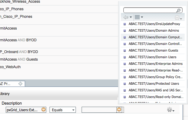188x120 pixels.
Task: Open the gear actions menu on the condition row
Action: coord(170,109)
